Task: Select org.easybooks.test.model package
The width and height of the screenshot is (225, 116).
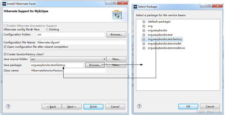Action: pos(165,44)
